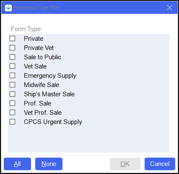
Task: Check the Ship's Master Sale box
Action: coord(12,94)
